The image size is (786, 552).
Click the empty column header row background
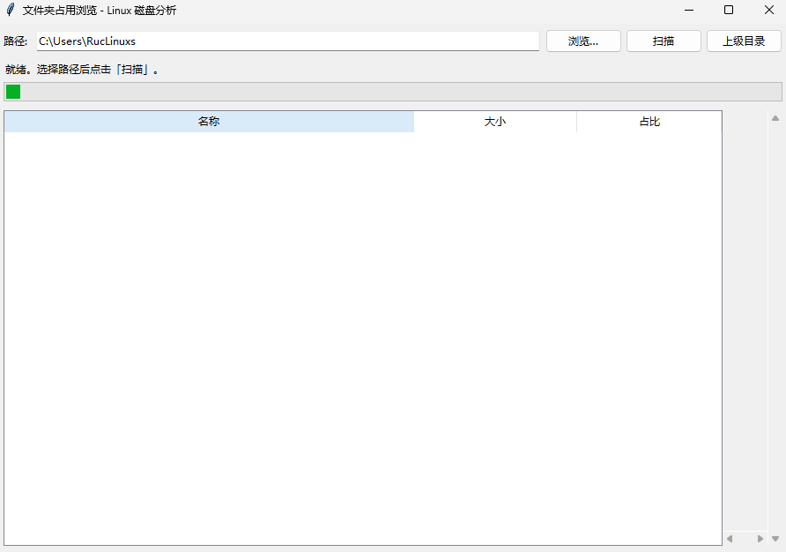point(701,122)
